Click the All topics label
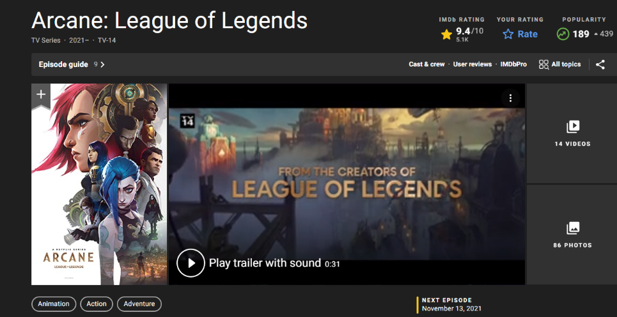 (566, 64)
